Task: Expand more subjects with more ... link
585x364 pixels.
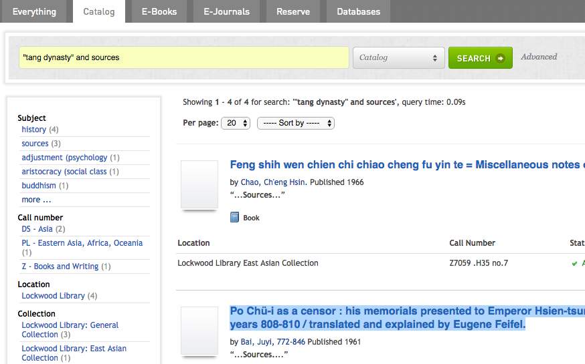Action: [36, 200]
